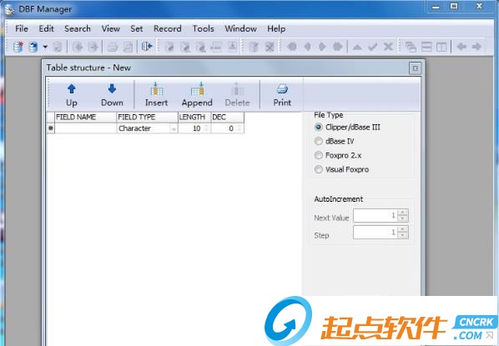Open the Character field type dropdown
The width and height of the screenshot is (499, 346).
(174, 128)
